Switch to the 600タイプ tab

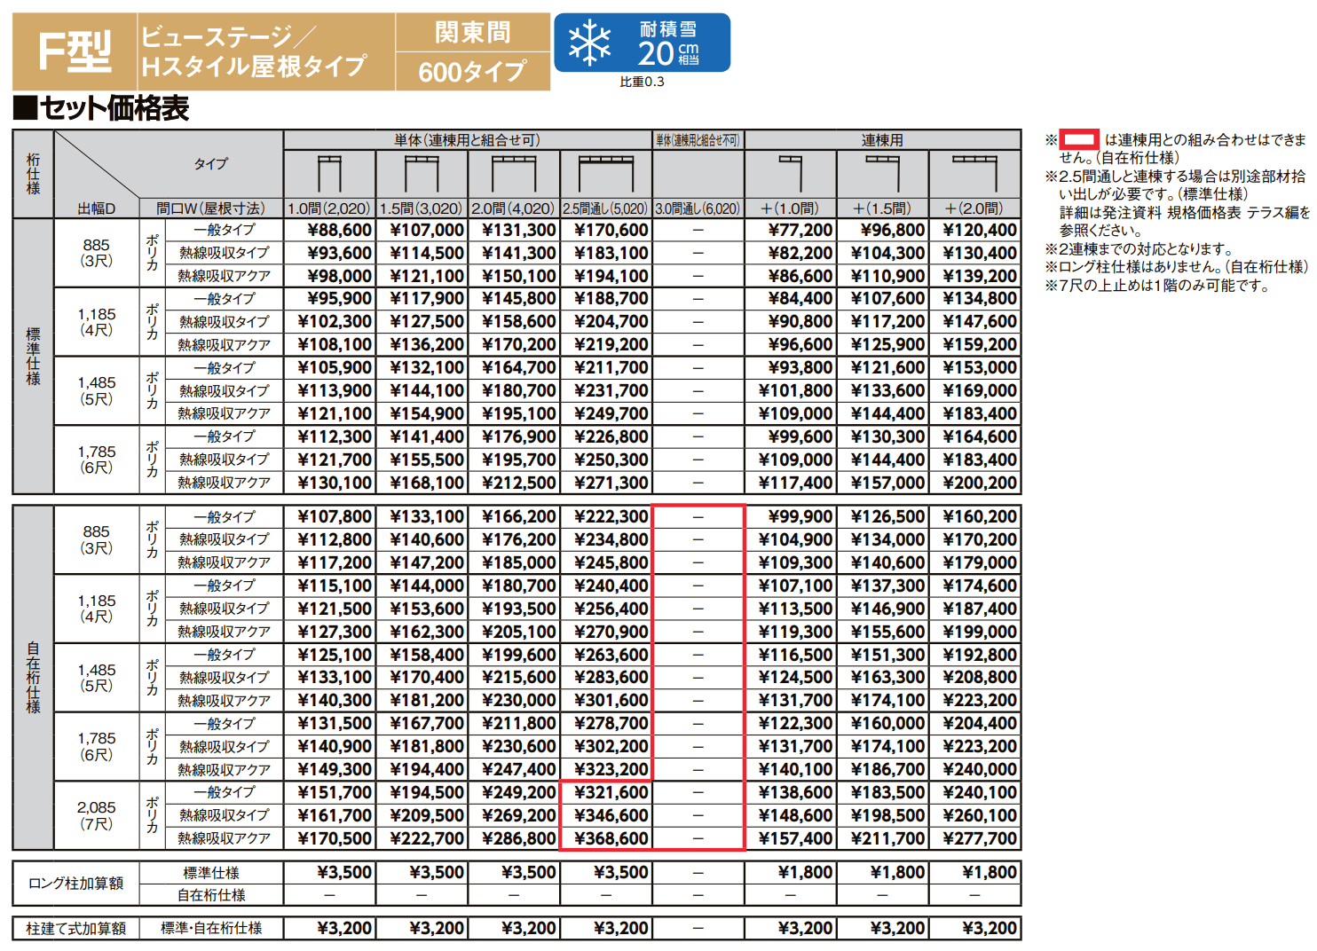(471, 72)
